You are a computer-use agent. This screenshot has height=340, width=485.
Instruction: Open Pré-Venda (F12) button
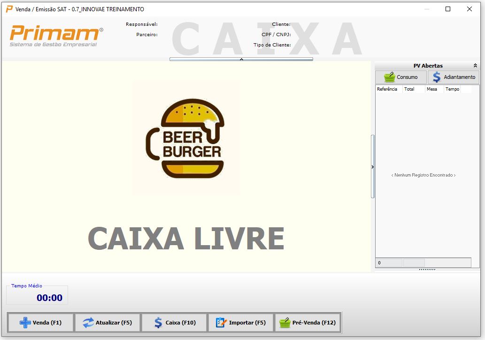coord(308,323)
